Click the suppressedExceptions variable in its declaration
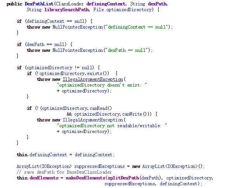Image resolution: width=227 pixels, height=188 pixels. pyautogui.click(x=99, y=166)
